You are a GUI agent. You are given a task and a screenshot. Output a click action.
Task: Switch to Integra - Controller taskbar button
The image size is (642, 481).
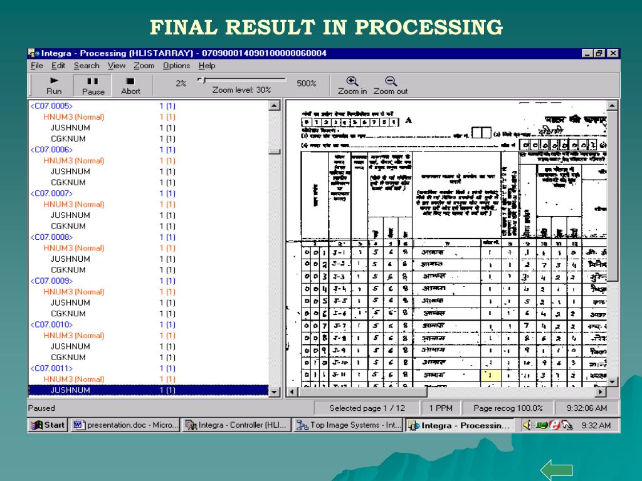point(236,425)
